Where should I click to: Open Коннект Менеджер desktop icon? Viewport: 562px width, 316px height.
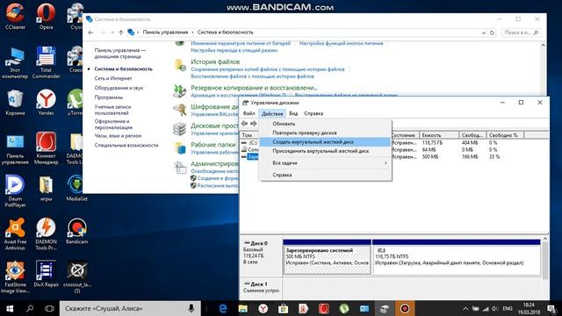[46, 148]
